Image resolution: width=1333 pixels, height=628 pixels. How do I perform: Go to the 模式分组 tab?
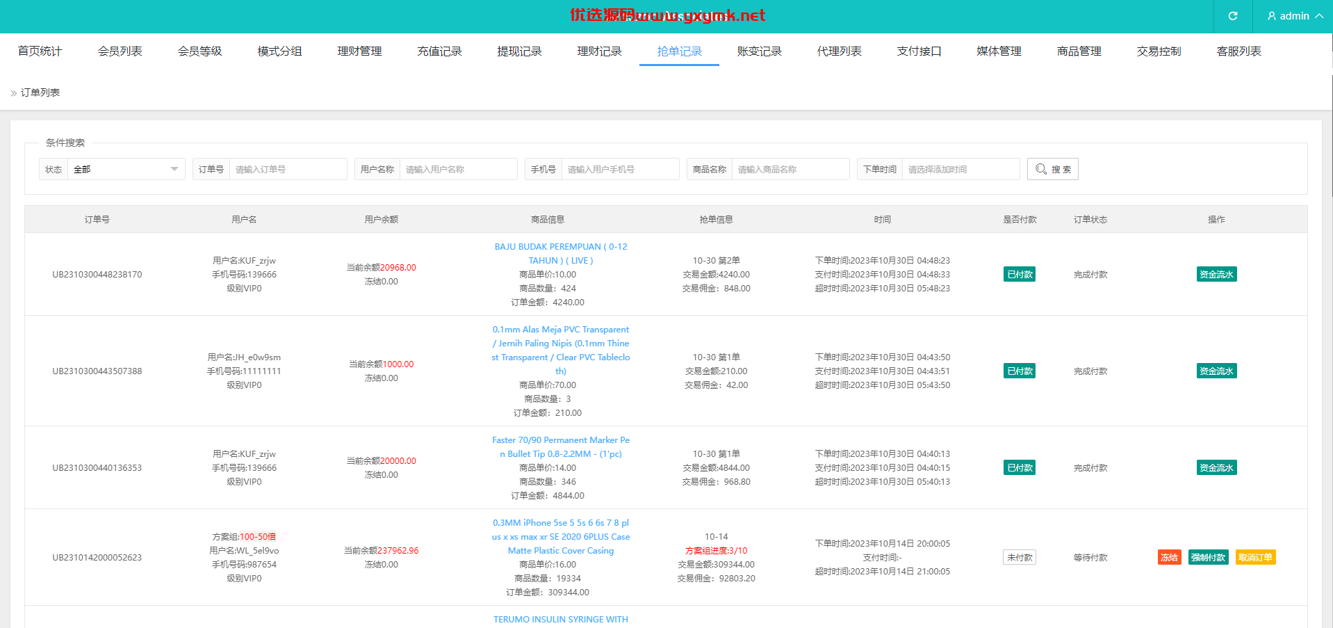(x=279, y=51)
